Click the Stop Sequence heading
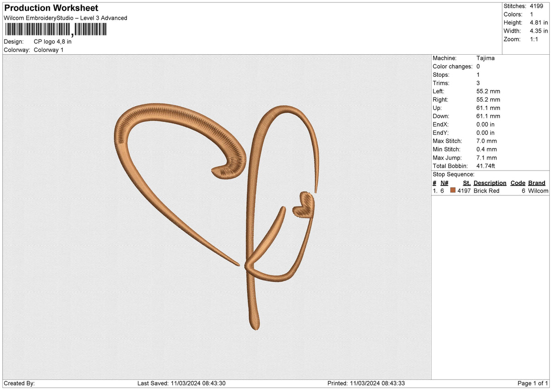552x390 pixels. click(454, 174)
